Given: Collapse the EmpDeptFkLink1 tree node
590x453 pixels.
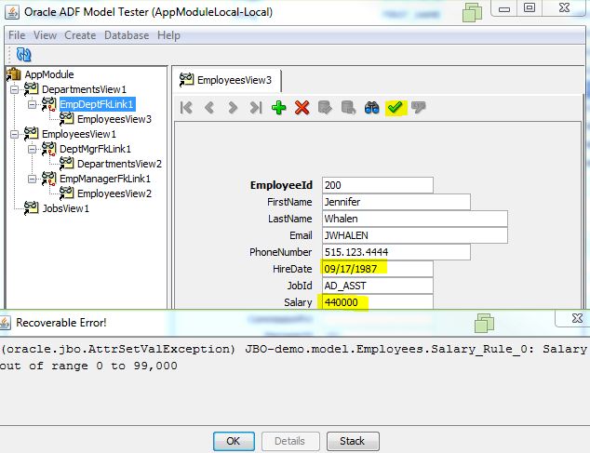Looking at the screenshot, I should tap(32, 104).
